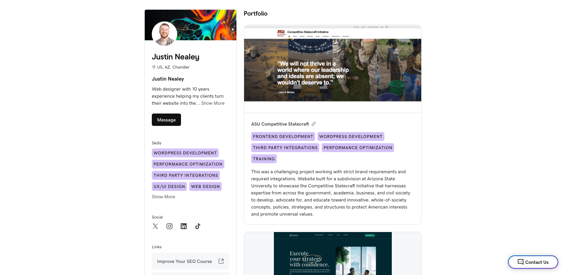Click the location pin icon near Chandler
This screenshot has height=275, width=566.
(x=154, y=67)
